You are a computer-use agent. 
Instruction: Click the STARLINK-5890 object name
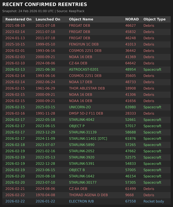pos(82,145)
